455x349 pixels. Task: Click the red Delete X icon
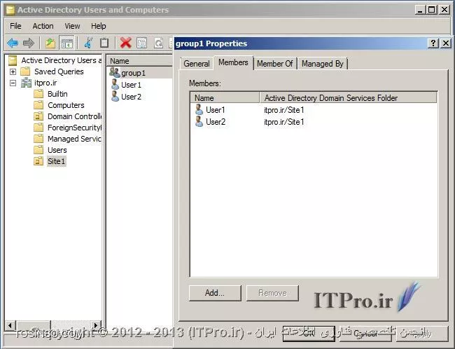tap(125, 43)
